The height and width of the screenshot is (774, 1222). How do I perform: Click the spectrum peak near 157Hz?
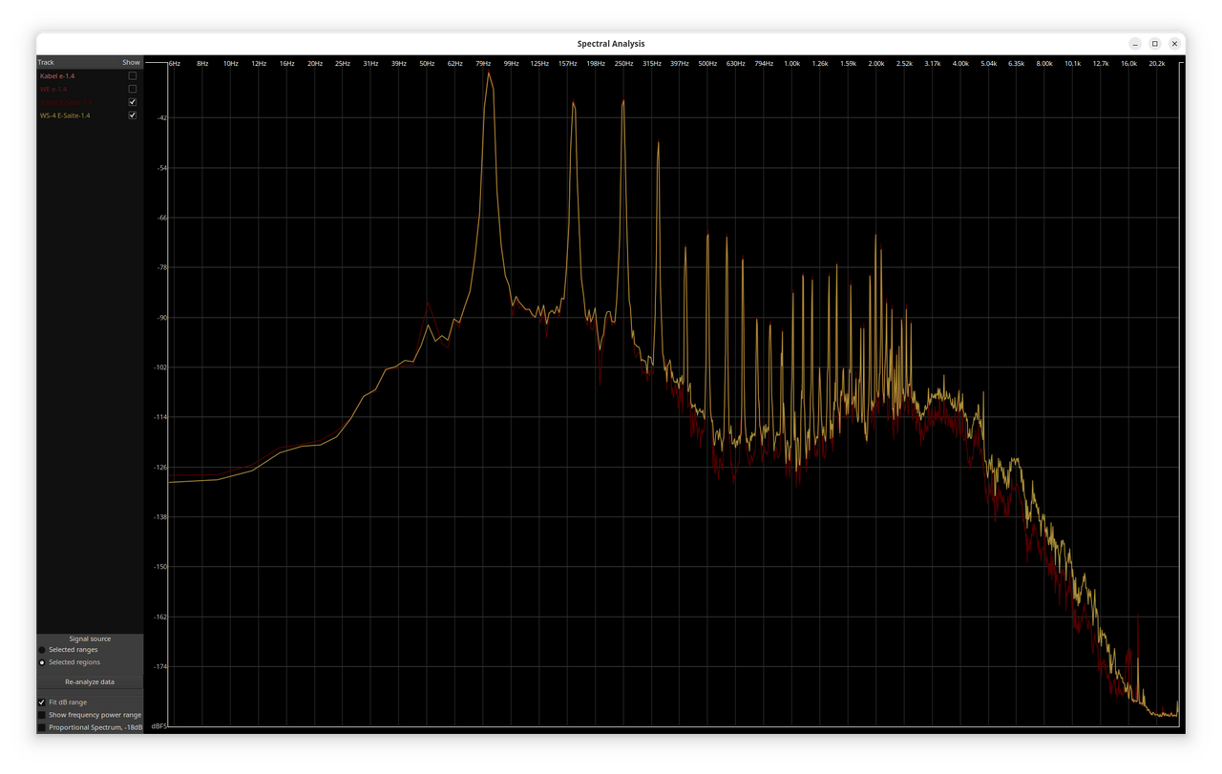[x=574, y=104]
